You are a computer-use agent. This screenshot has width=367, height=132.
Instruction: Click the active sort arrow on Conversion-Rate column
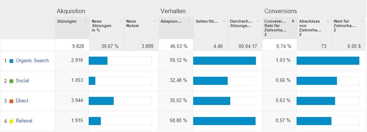[293, 21]
